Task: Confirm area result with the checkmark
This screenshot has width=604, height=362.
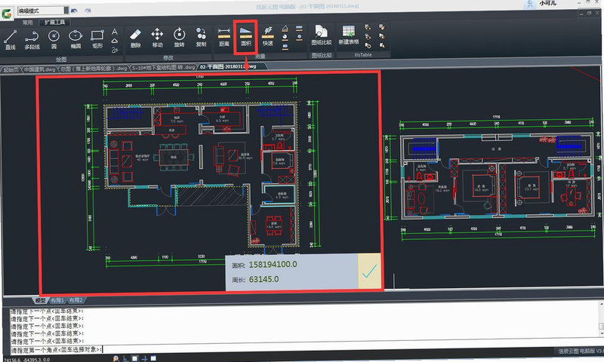Action: [369, 271]
